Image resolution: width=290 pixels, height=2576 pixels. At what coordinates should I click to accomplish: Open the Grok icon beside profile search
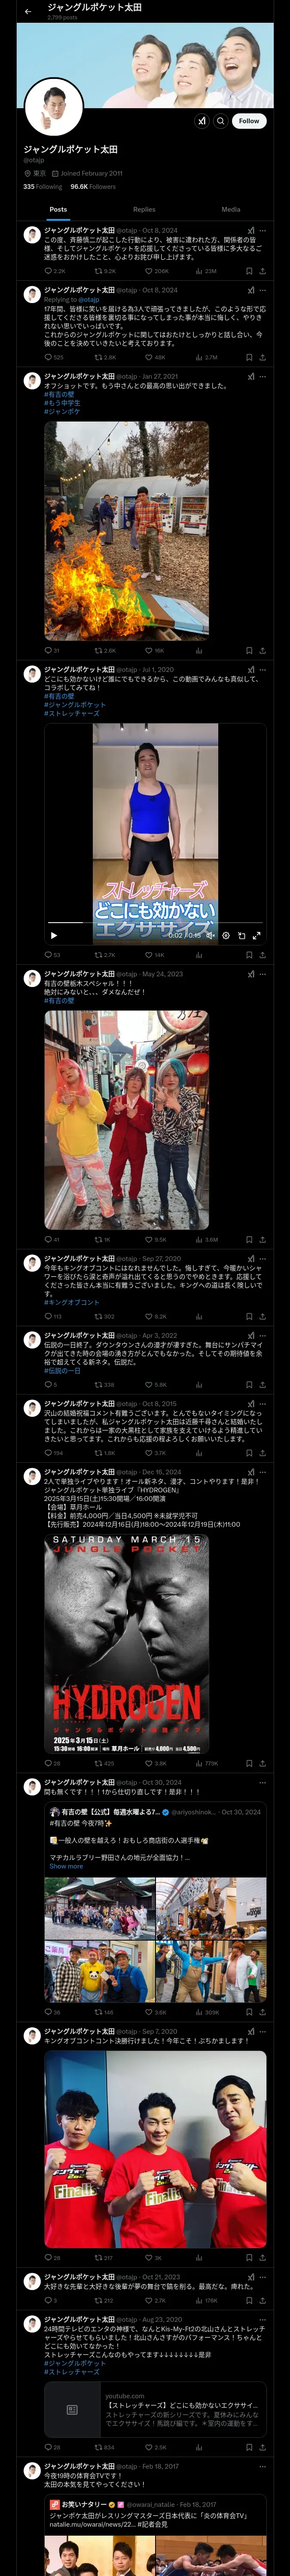(x=202, y=121)
